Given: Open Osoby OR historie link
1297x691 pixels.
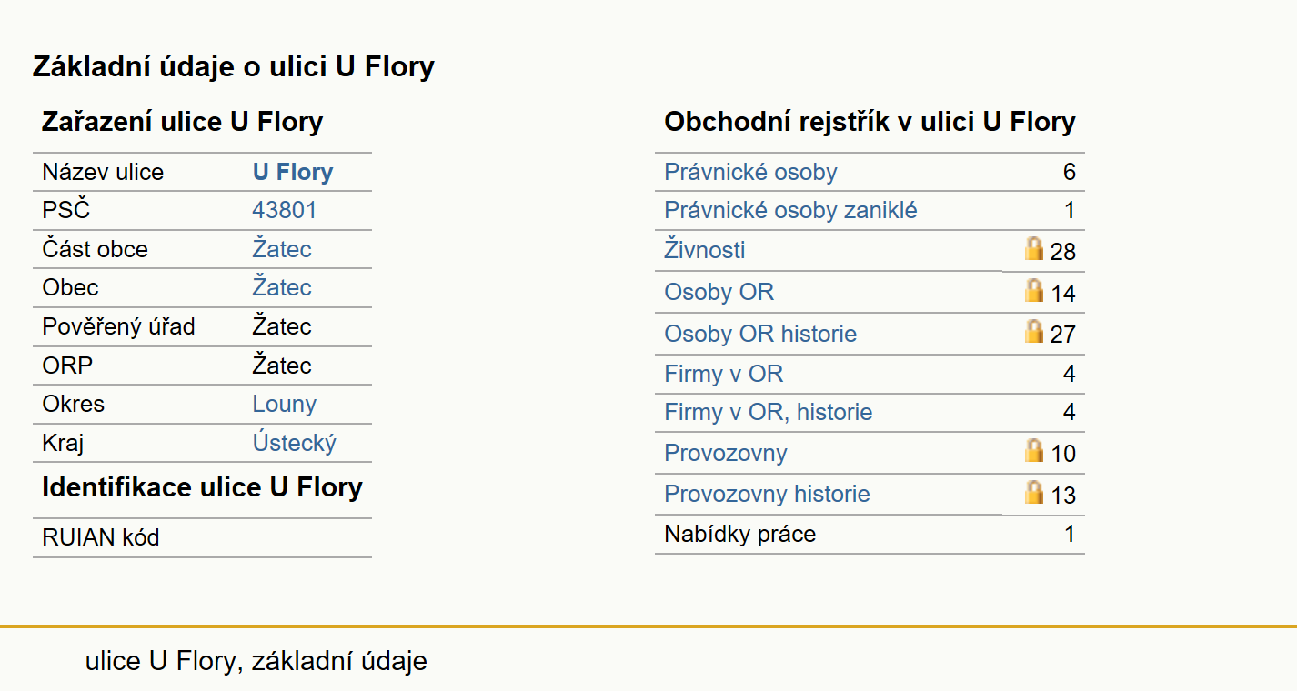Looking at the screenshot, I should (x=760, y=334).
